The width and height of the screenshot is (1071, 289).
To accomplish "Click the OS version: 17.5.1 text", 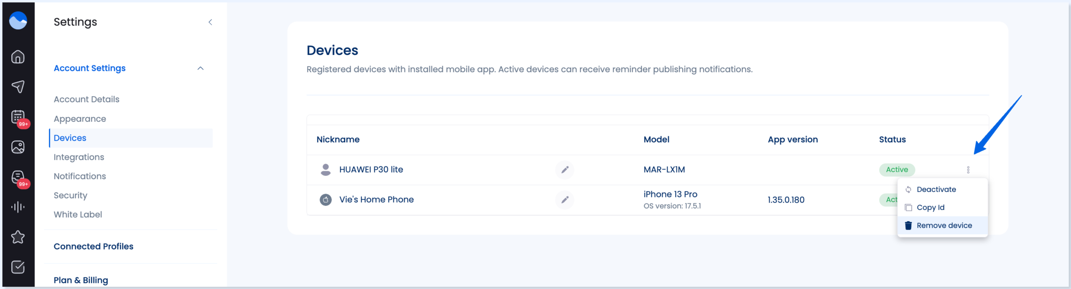I will tap(672, 206).
